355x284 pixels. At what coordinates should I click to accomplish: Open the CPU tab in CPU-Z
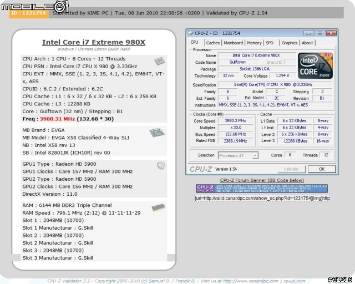click(194, 42)
